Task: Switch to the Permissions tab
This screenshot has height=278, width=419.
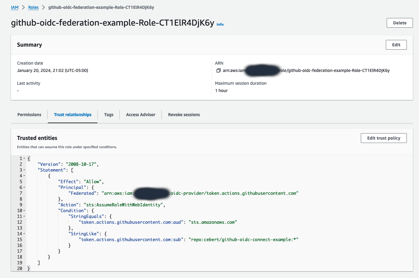Action: pos(29,115)
